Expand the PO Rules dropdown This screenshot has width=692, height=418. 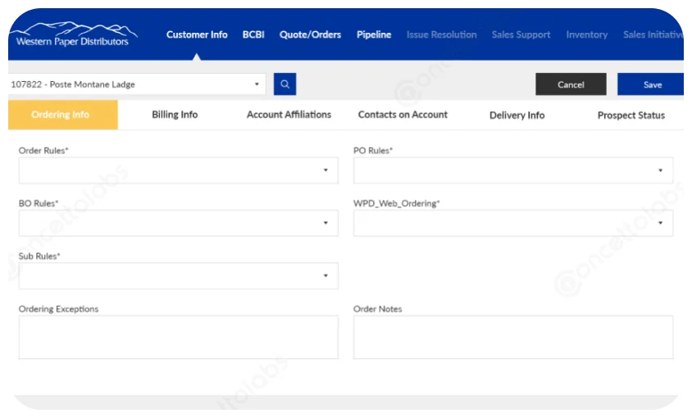(x=513, y=170)
